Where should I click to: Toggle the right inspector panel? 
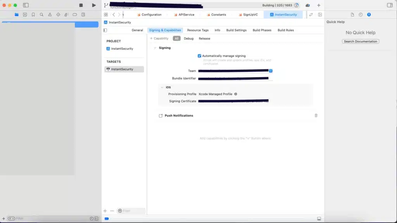click(390, 5)
